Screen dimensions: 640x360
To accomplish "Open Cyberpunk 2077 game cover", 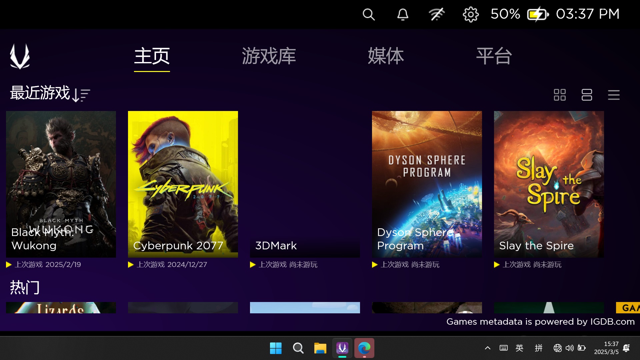I will tap(183, 184).
